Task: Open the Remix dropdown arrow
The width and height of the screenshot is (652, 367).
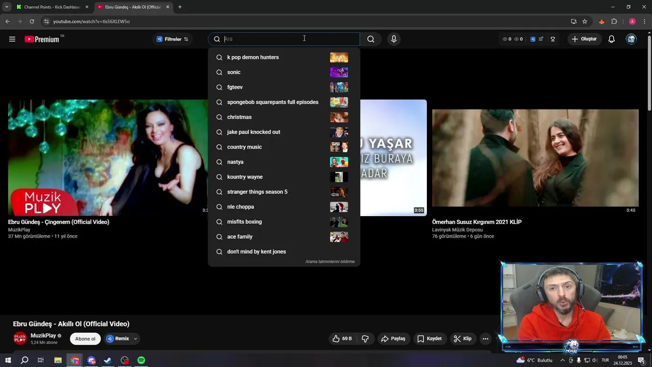Action: (135, 338)
